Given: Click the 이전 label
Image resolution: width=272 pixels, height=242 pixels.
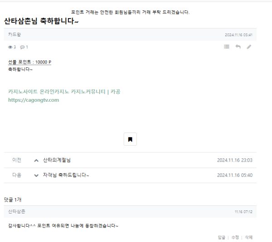Looking at the screenshot, I should click(x=17, y=160).
